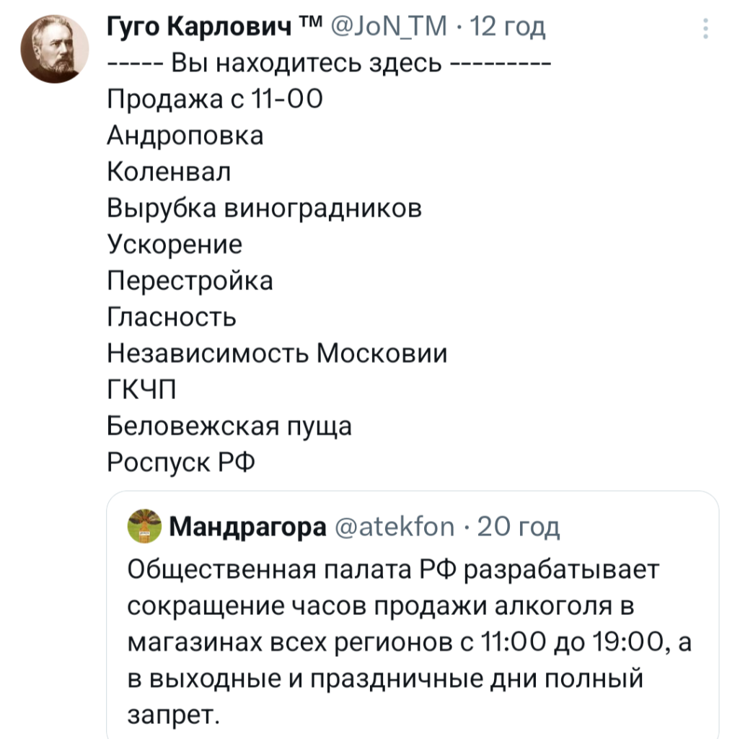Click the "Независимость Московии" line

tap(277, 353)
